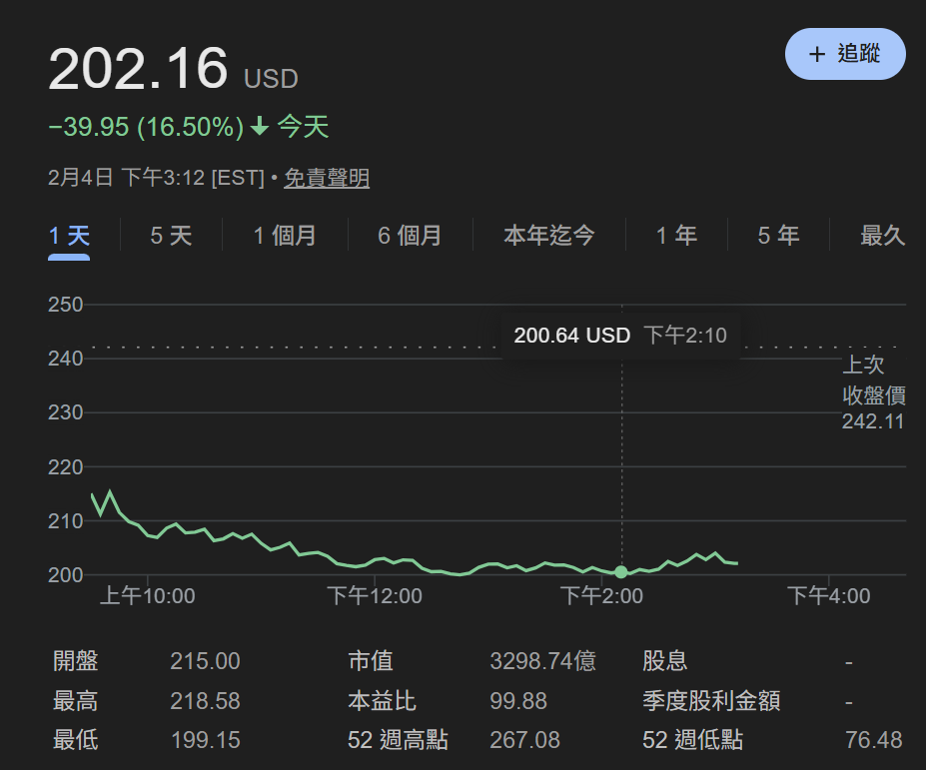
Task: Click the 市值 value 3298.74億
Action: [x=542, y=661]
